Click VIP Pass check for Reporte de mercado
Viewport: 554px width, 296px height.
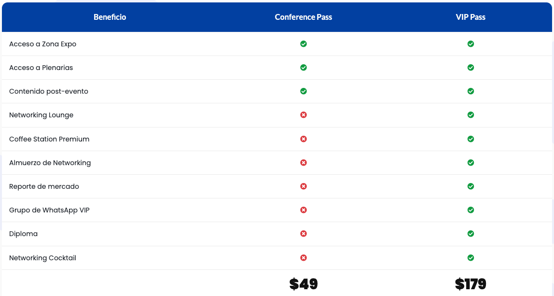pos(471,186)
